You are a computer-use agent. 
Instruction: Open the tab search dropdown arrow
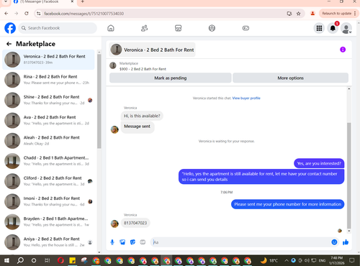pyautogui.click(x=6, y=1)
